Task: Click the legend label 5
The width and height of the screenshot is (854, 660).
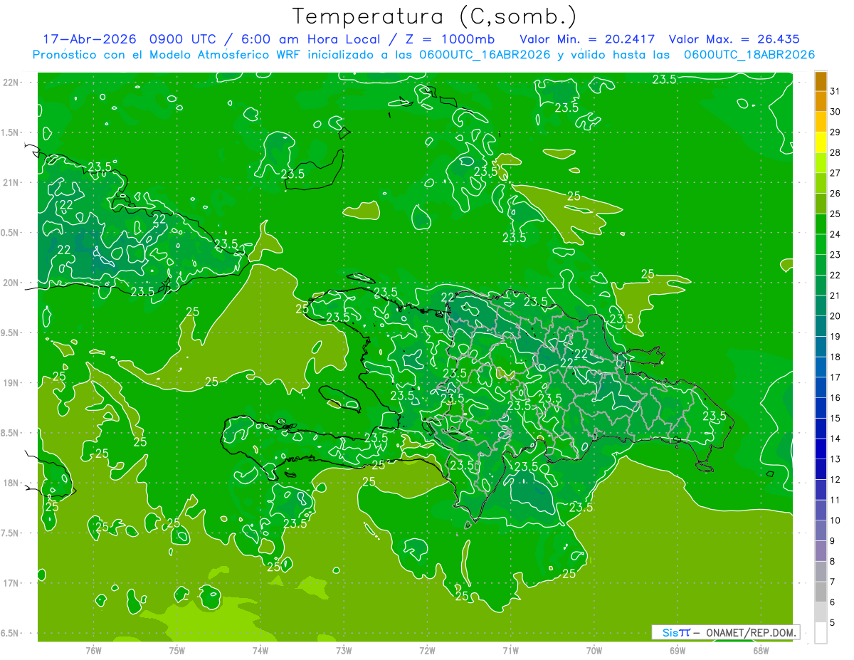Action: click(x=833, y=623)
